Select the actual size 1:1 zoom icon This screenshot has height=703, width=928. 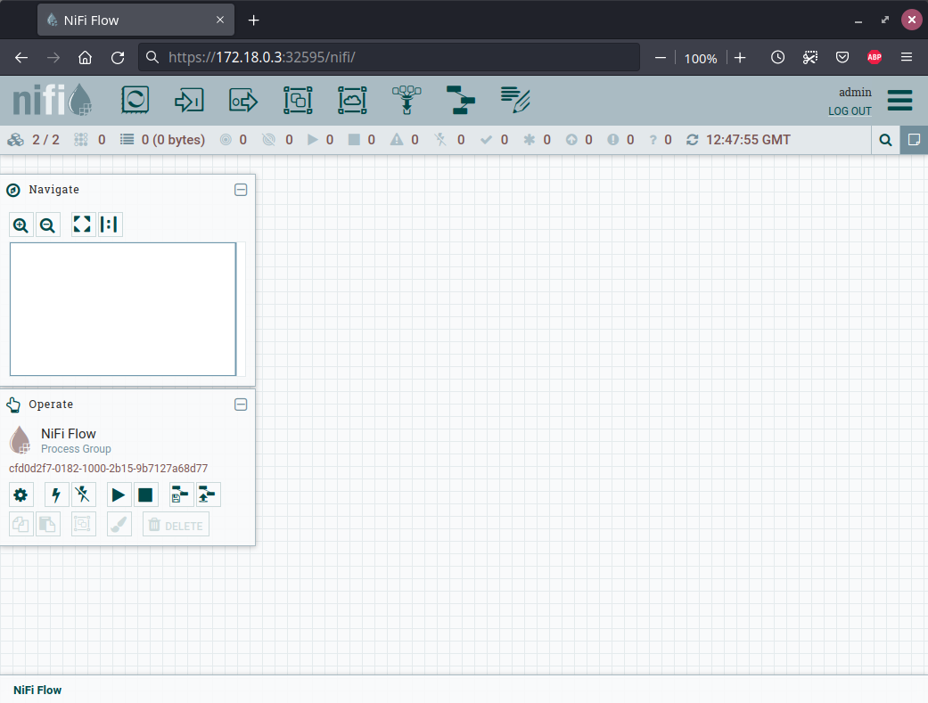[x=110, y=225]
